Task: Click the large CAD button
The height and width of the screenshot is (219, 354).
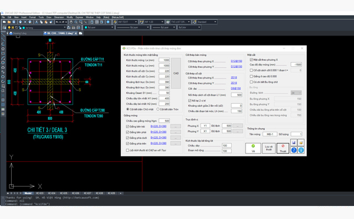Action: coord(176,73)
